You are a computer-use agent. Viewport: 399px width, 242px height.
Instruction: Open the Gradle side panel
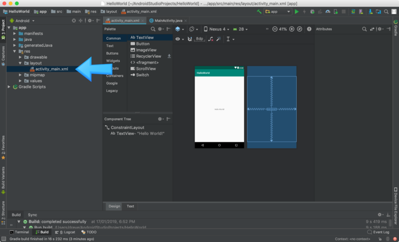(x=396, y=28)
